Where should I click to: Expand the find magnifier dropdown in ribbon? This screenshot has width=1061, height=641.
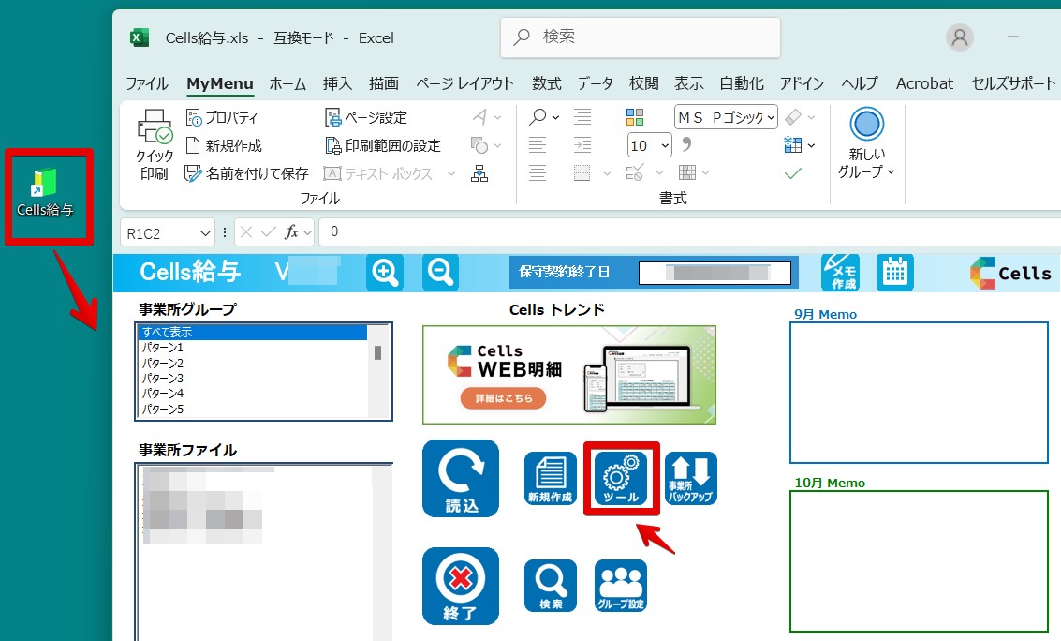coord(555,118)
